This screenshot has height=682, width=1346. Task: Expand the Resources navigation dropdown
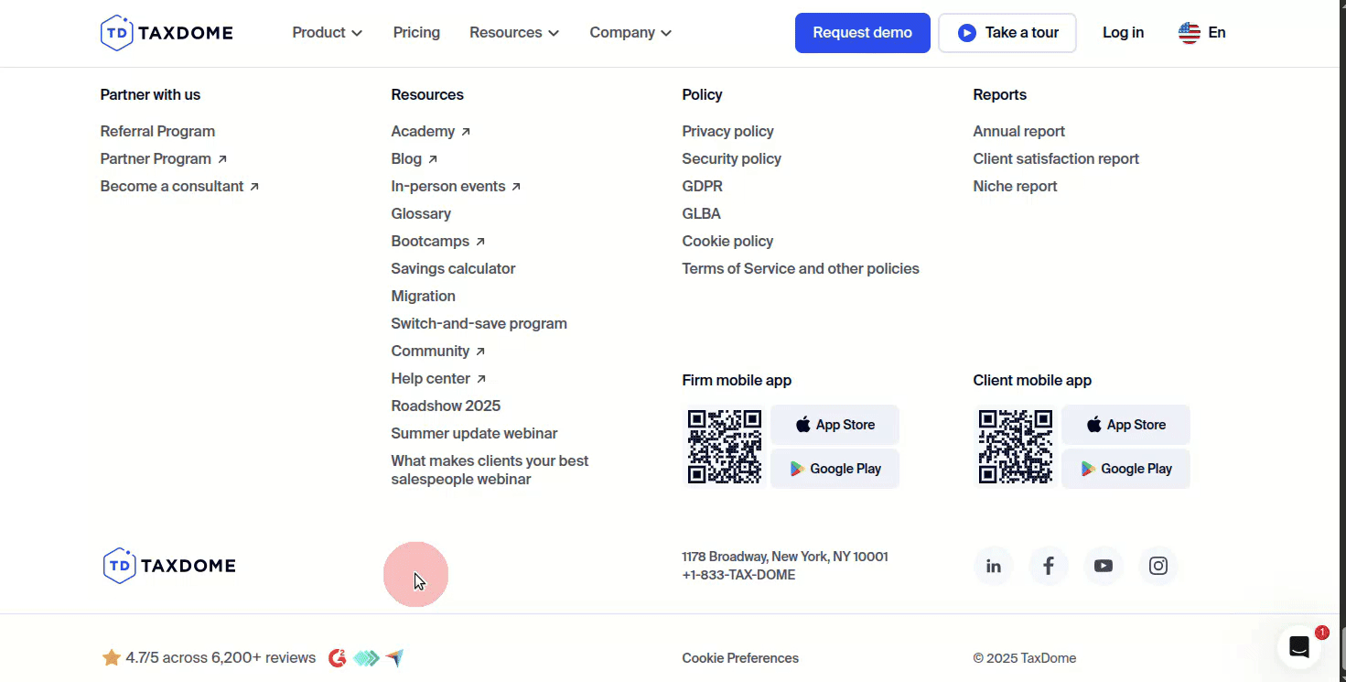[513, 33]
